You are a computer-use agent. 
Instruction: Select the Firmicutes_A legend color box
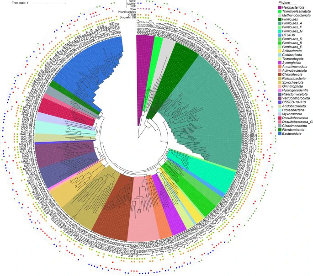click(280, 23)
